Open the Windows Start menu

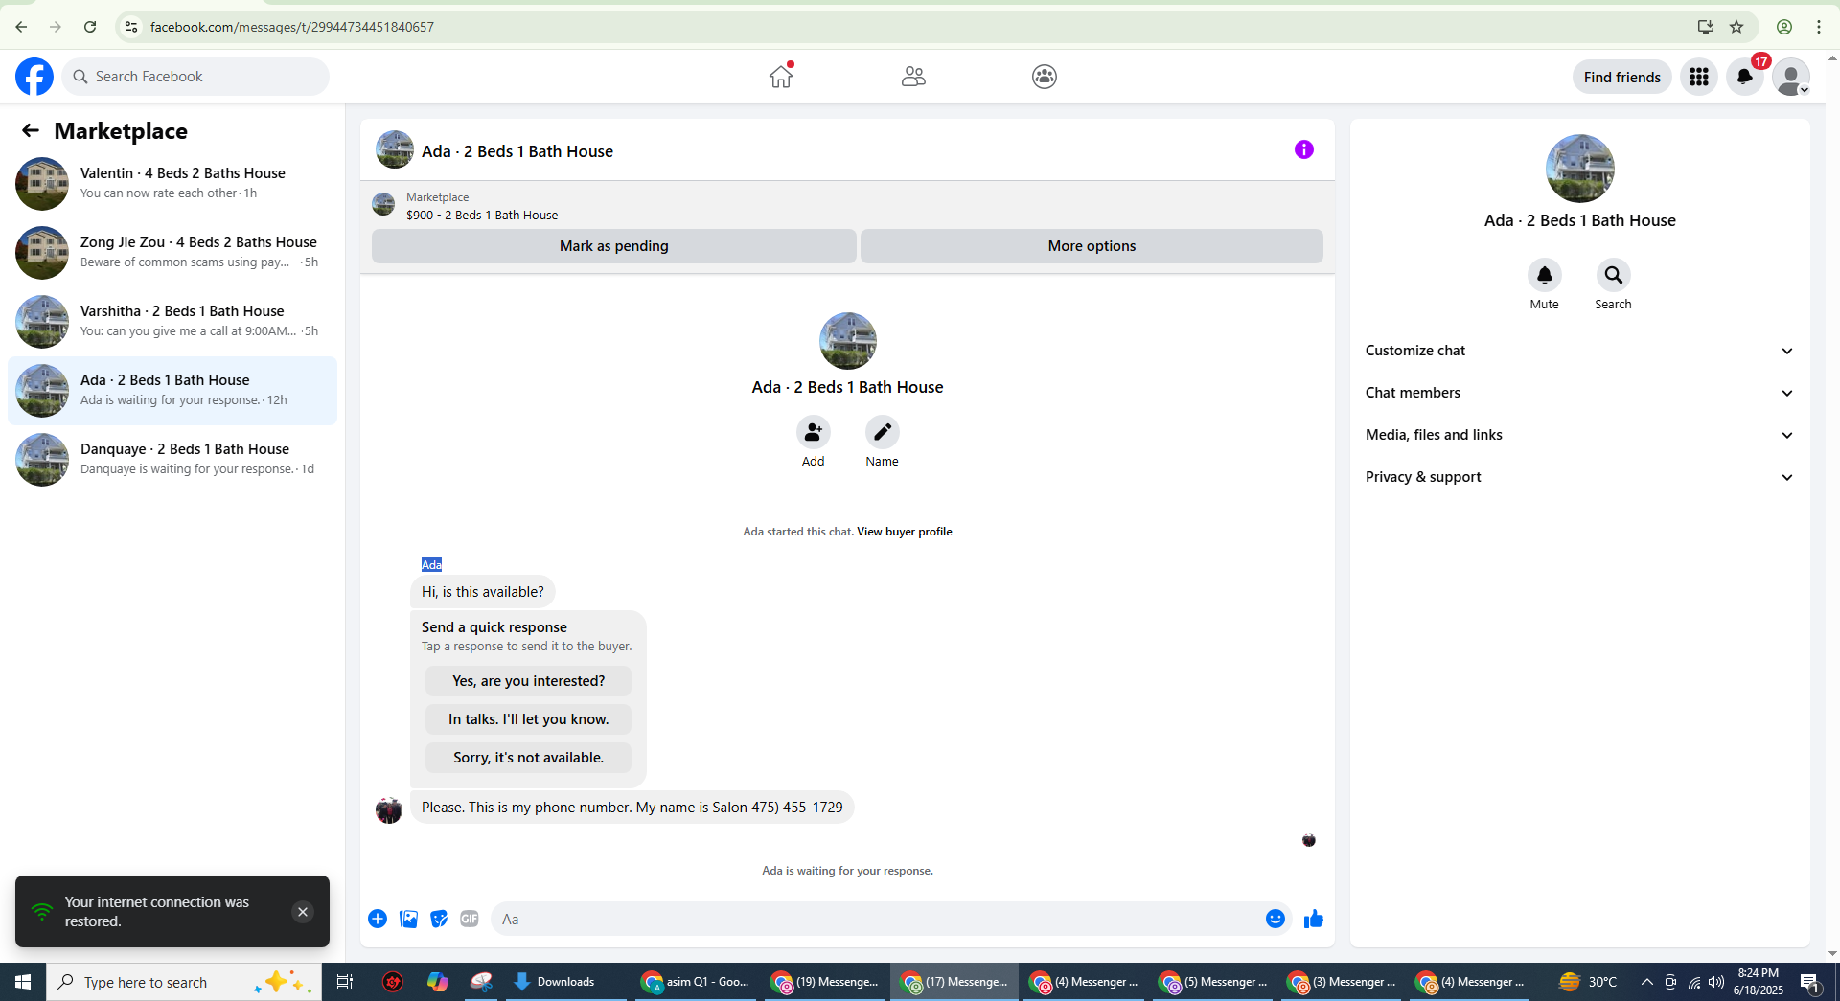23,982
